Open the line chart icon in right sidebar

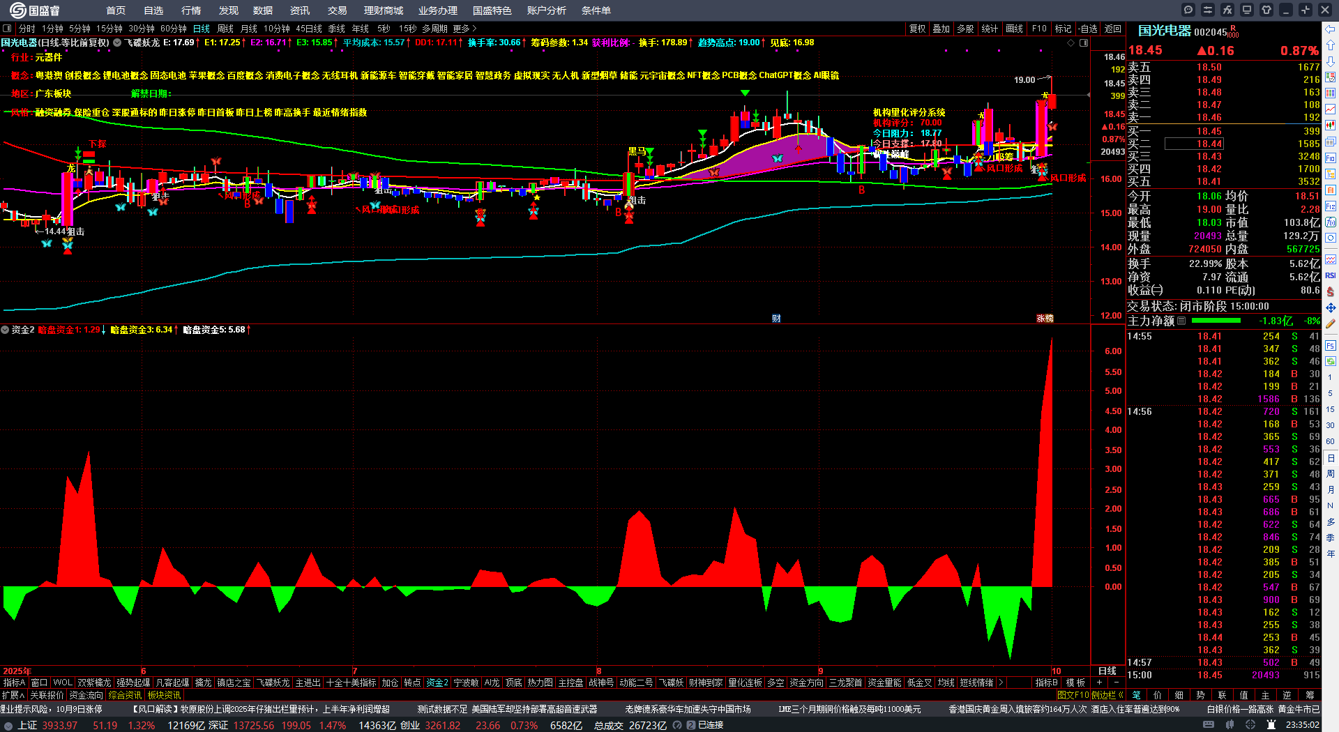(x=1331, y=109)
